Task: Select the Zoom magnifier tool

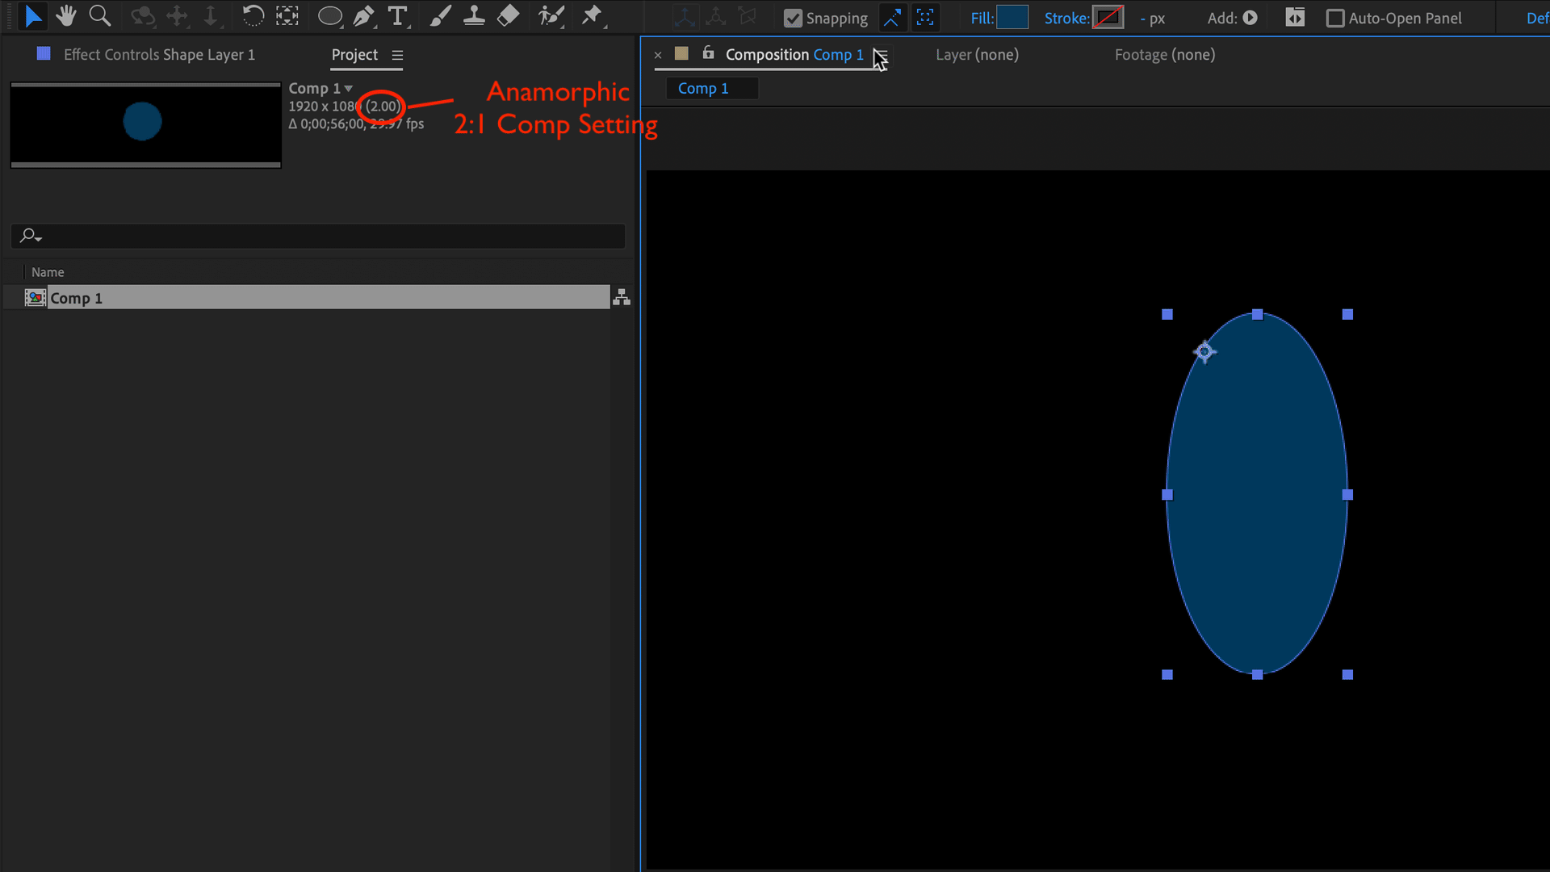Action: pos(99,16)
